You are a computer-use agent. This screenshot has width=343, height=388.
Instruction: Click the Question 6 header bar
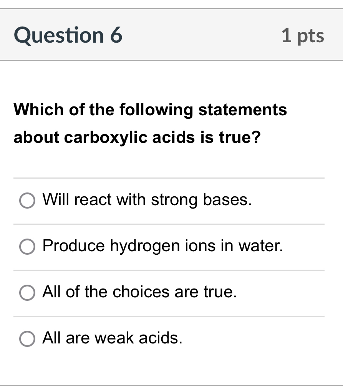point(171,35)
